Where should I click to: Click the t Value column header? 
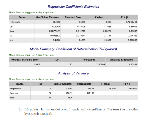(99, 17)
